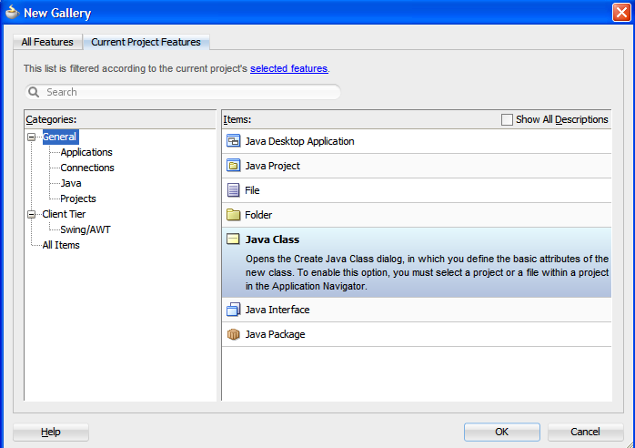Confirm with the OK button
The height and width of the screenshot is (448, 635).
(502, 432)
